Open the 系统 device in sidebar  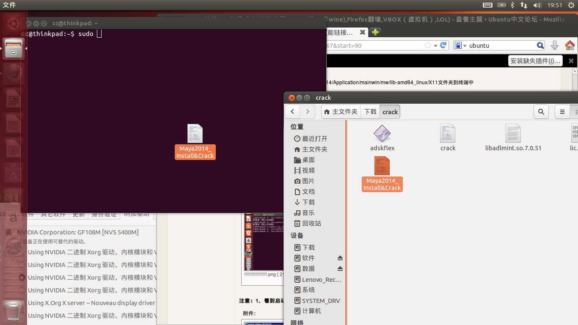click(x=304, y=290)
